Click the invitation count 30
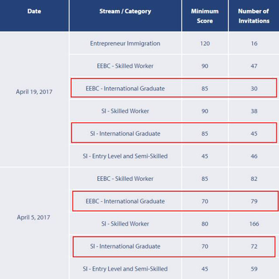The height and width of the screenshot is (279, 279). 254,89
